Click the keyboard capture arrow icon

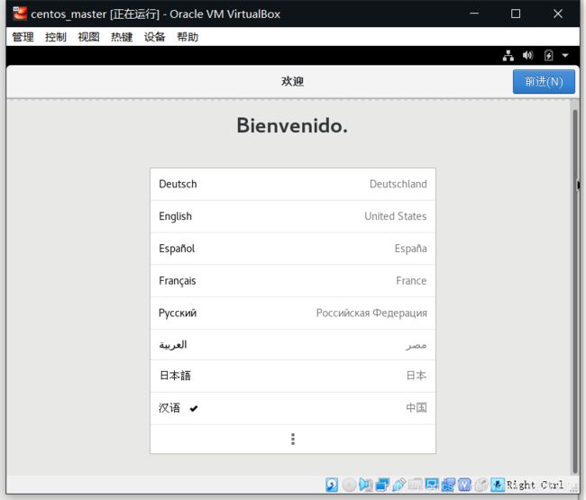[x=498, y=485]
